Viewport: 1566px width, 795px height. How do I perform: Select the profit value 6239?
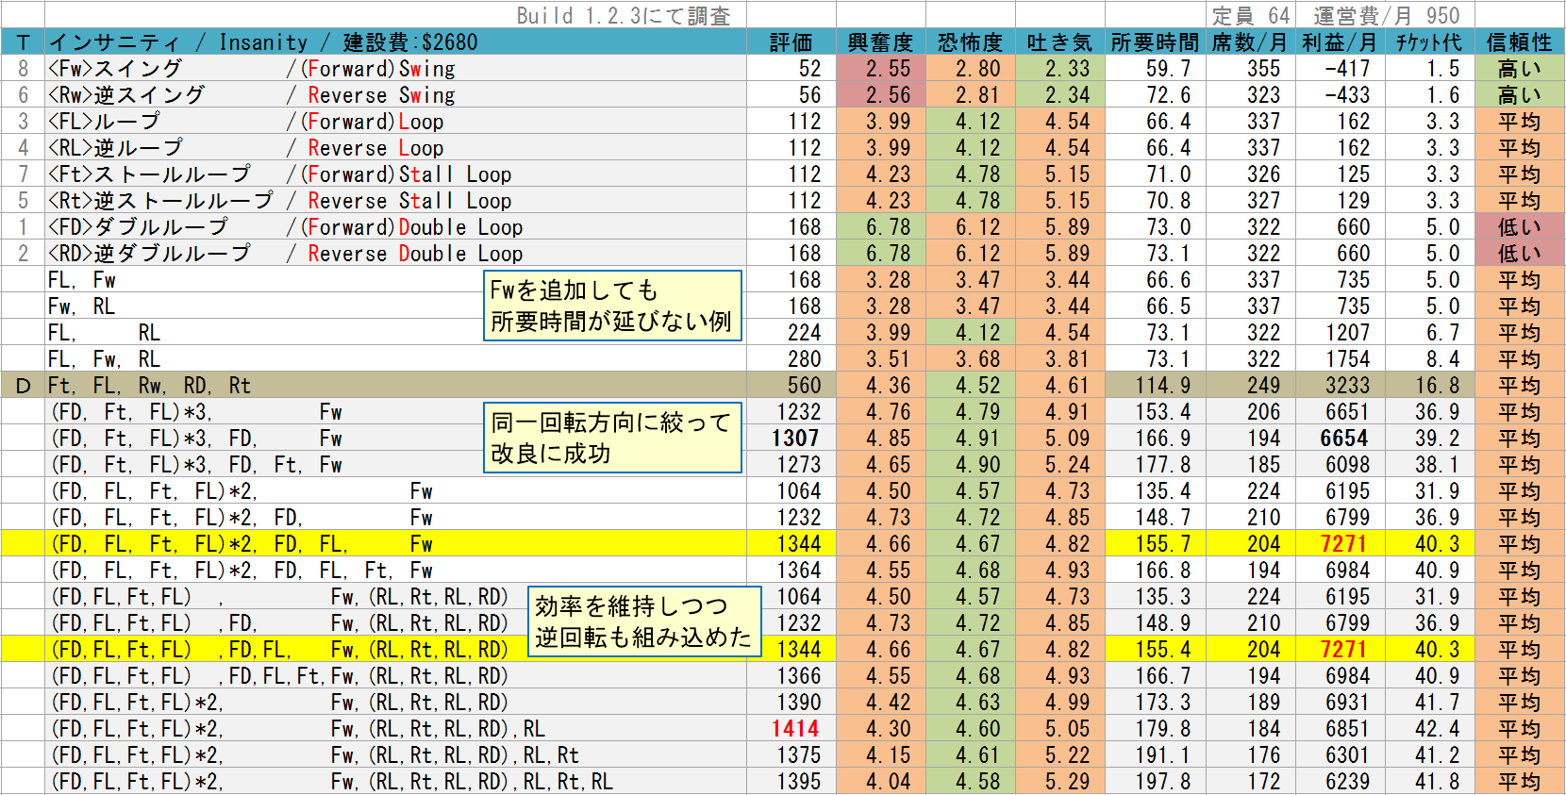[x=1347, y=782]
